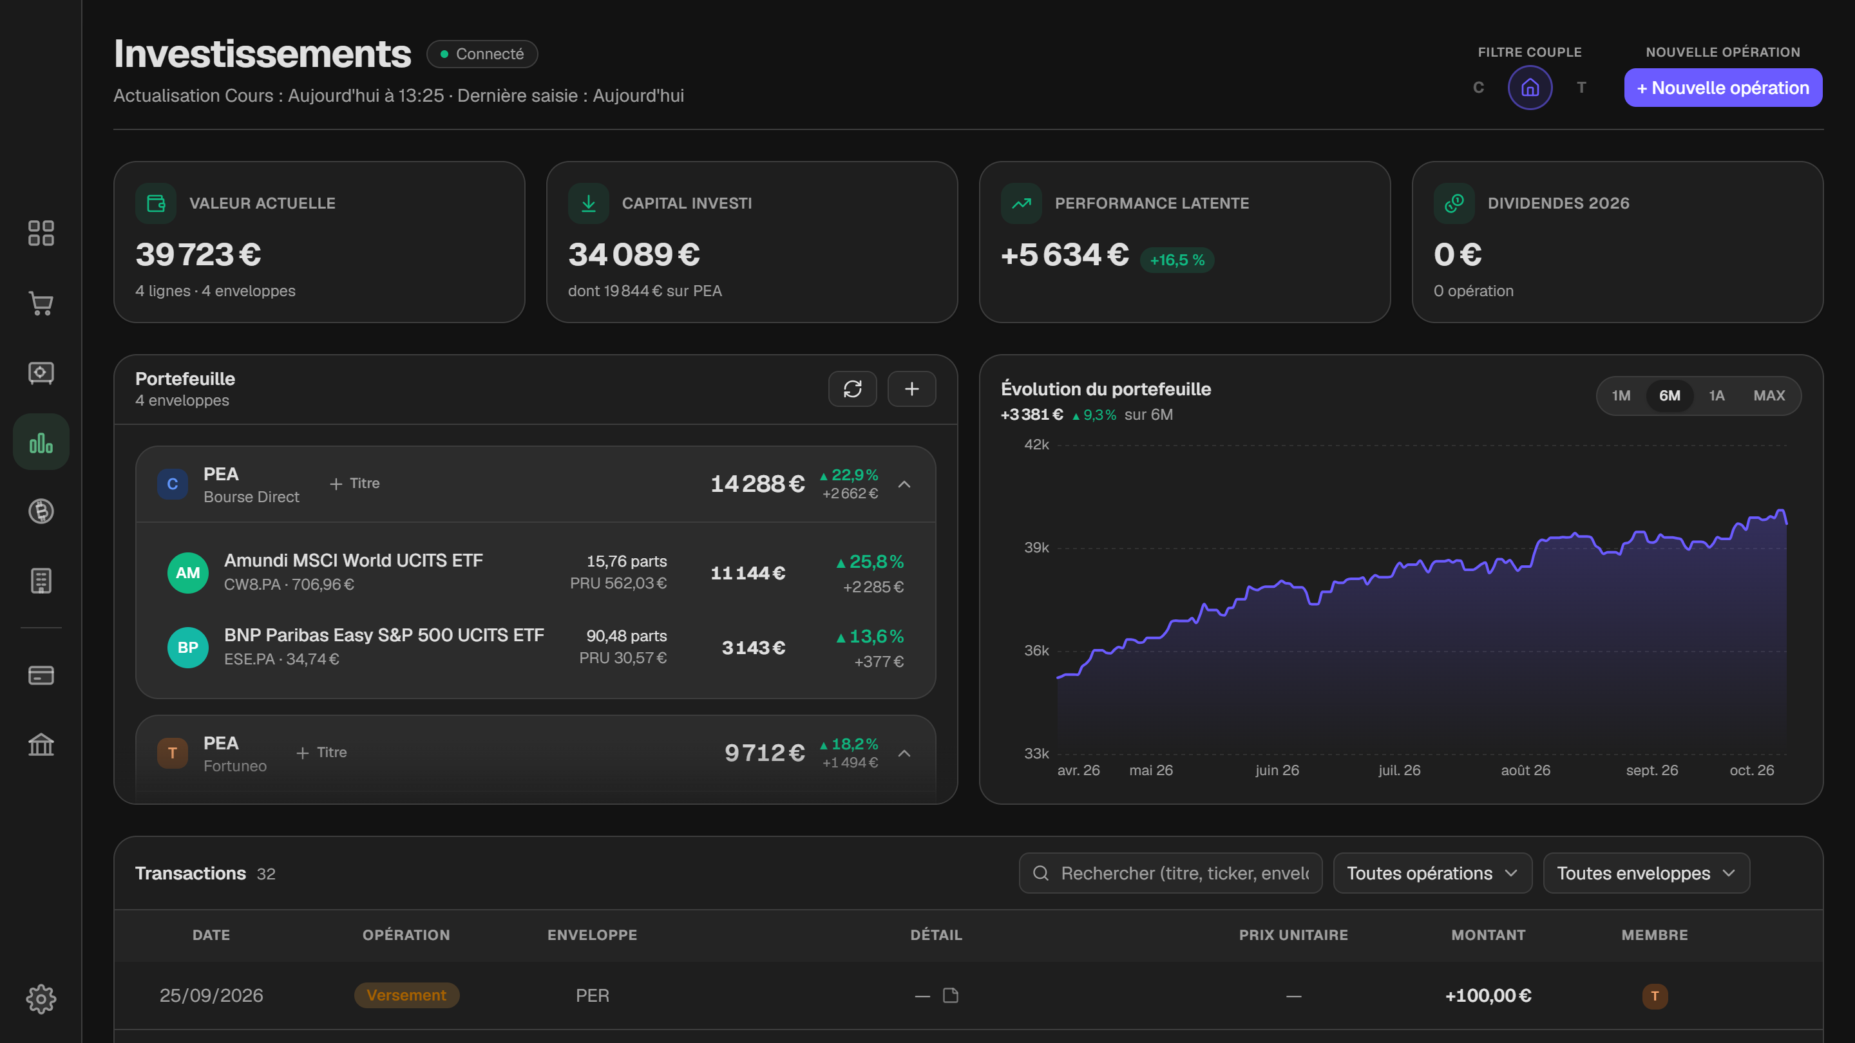Click the trend icon on Performance Latente card
This screenshot has width=1855, height=1043.
(x=1021, y=203)
